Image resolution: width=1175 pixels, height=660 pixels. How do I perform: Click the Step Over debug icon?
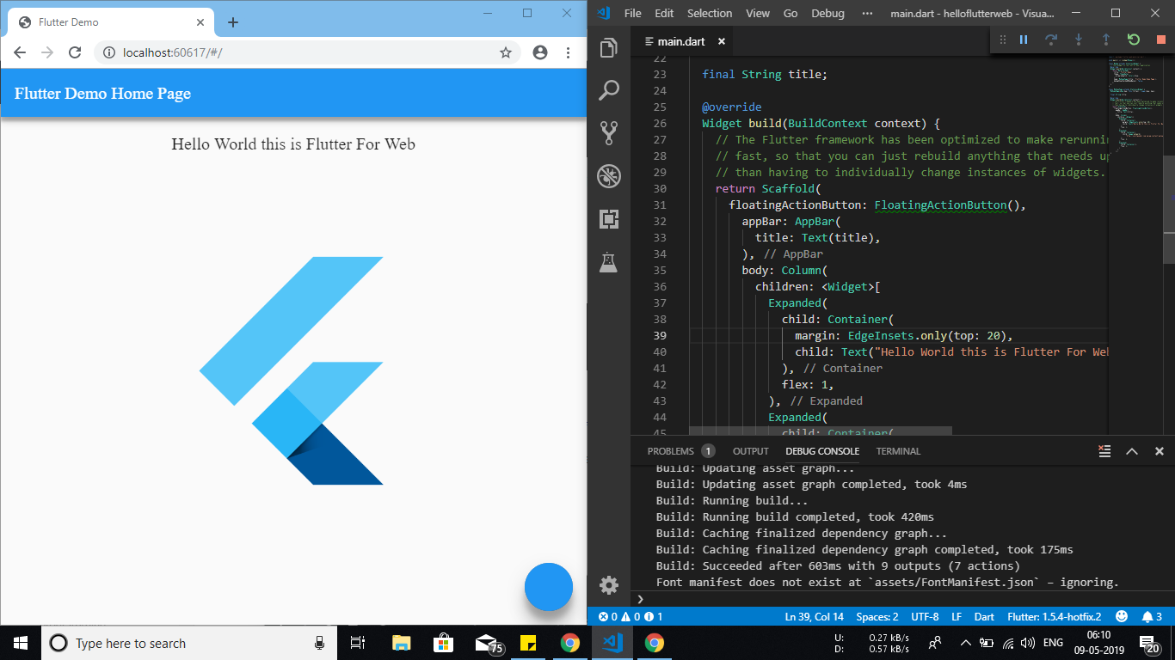(x=1050, y=40)
